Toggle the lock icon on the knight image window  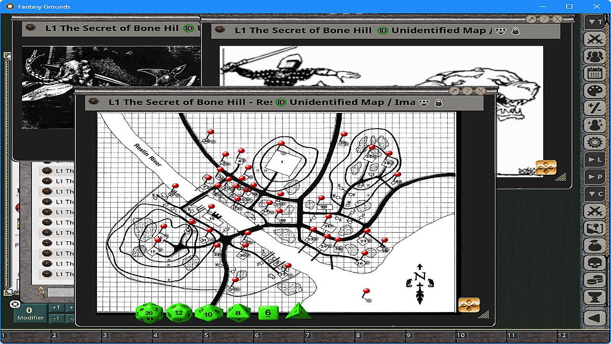point(515,31)
